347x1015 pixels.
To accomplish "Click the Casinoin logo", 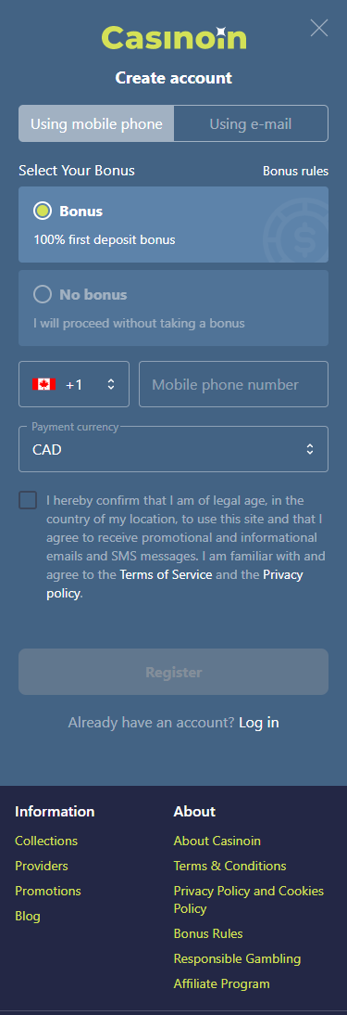I will (x=174, y=38).
